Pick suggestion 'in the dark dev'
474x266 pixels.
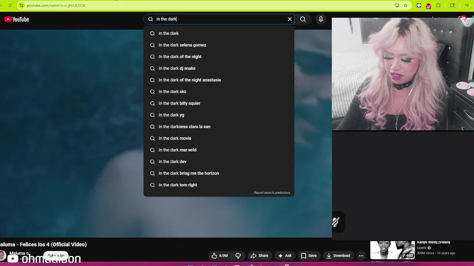coord(219,161)
